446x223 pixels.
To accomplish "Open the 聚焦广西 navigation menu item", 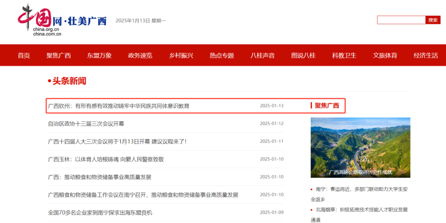I will point(59,55).
